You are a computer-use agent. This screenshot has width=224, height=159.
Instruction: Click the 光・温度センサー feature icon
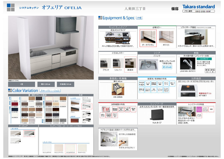pyautogui.click(x=106, y=109)
